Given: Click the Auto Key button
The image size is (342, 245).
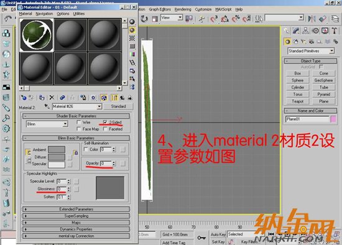Looking at the screenshot, I should tap(218, 234).
